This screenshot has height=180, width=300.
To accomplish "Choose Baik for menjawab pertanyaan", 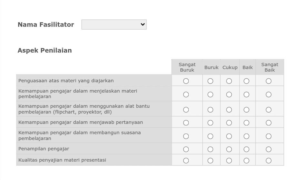I will point(246,123).
